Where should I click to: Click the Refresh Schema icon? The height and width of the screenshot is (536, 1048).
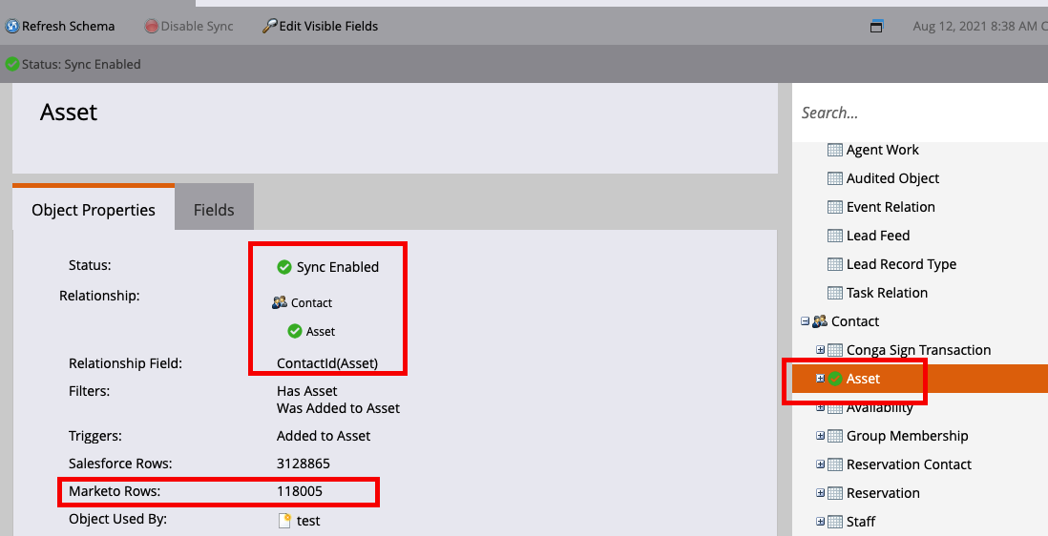tap(12, 26)
